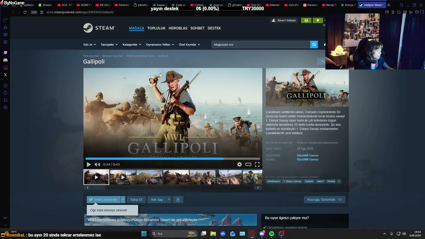Viewport: 425px width, 239px height.
Task: Expand the Kategoriler dropdown
Action: point(132,44)
